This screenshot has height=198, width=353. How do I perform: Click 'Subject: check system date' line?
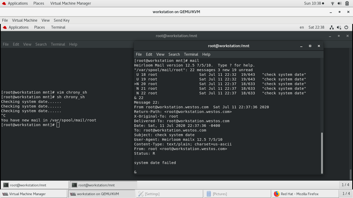[x=164, y=135]
